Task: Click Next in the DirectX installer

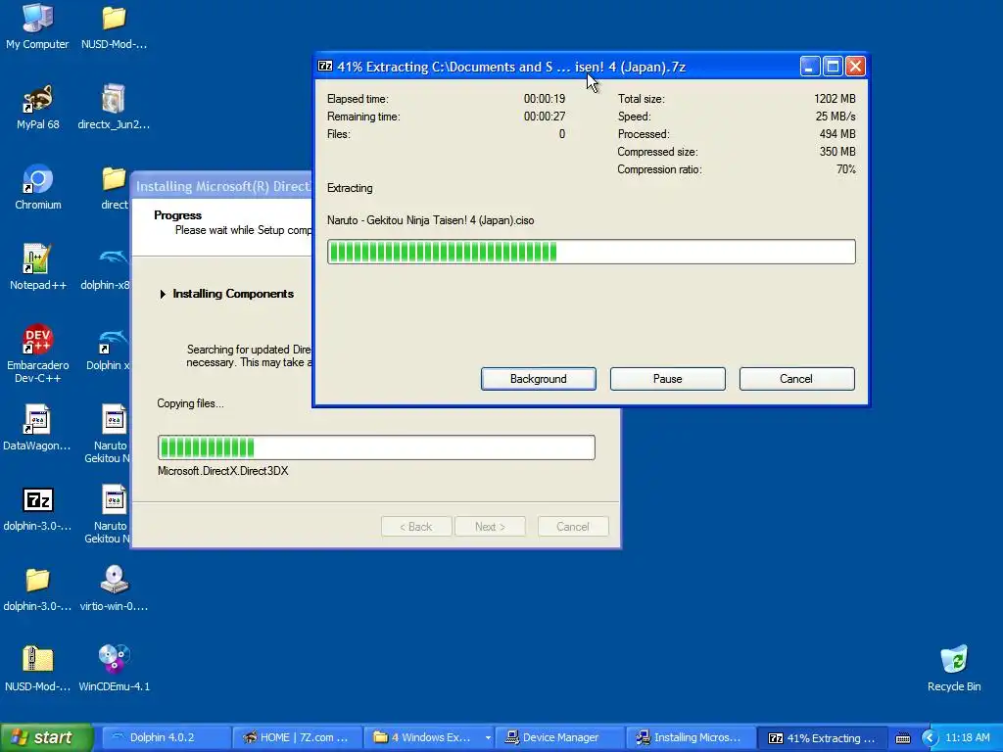Action: coord(490,526)
